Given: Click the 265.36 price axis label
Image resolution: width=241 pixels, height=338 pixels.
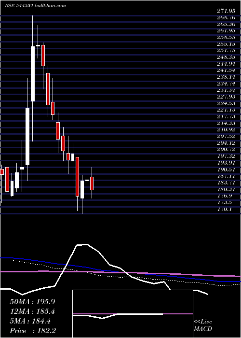Looking at the screenshot, I should click(226, 24).
